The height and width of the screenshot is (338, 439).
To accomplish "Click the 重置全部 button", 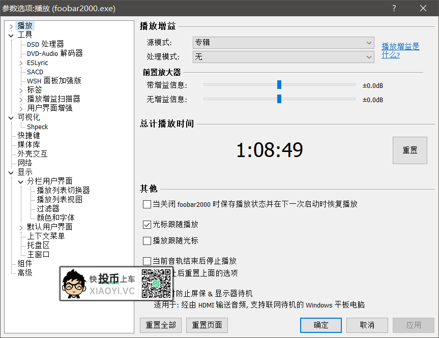I will (161, 325).
